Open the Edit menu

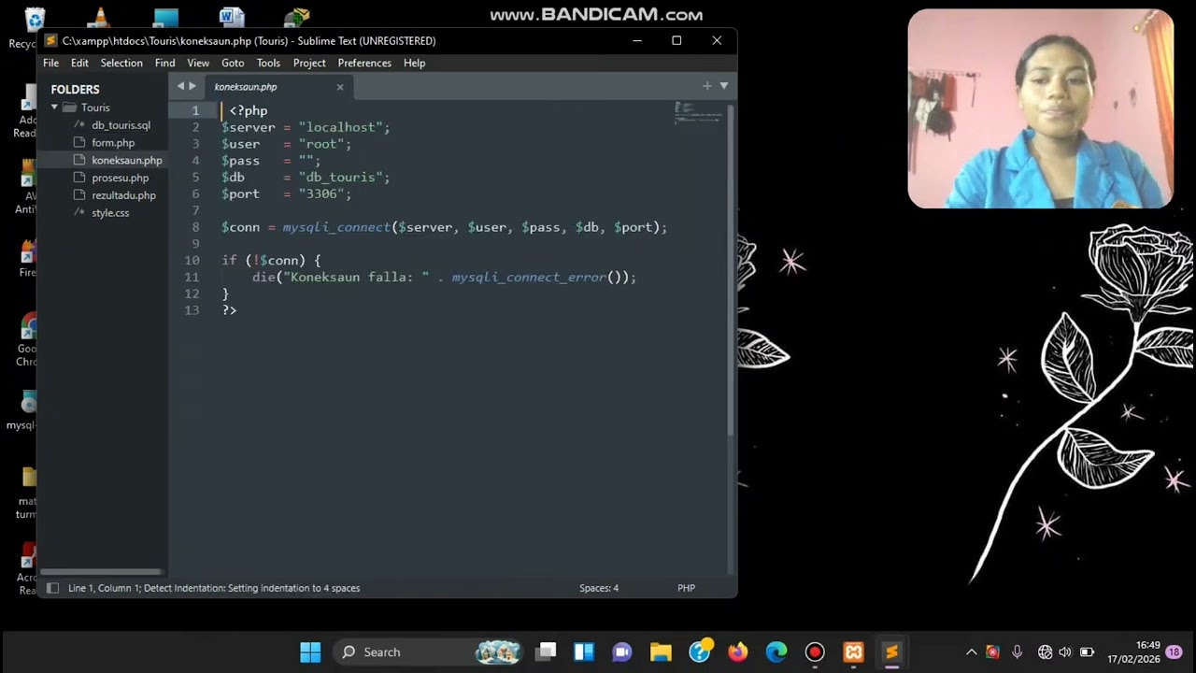coord(79,63)
